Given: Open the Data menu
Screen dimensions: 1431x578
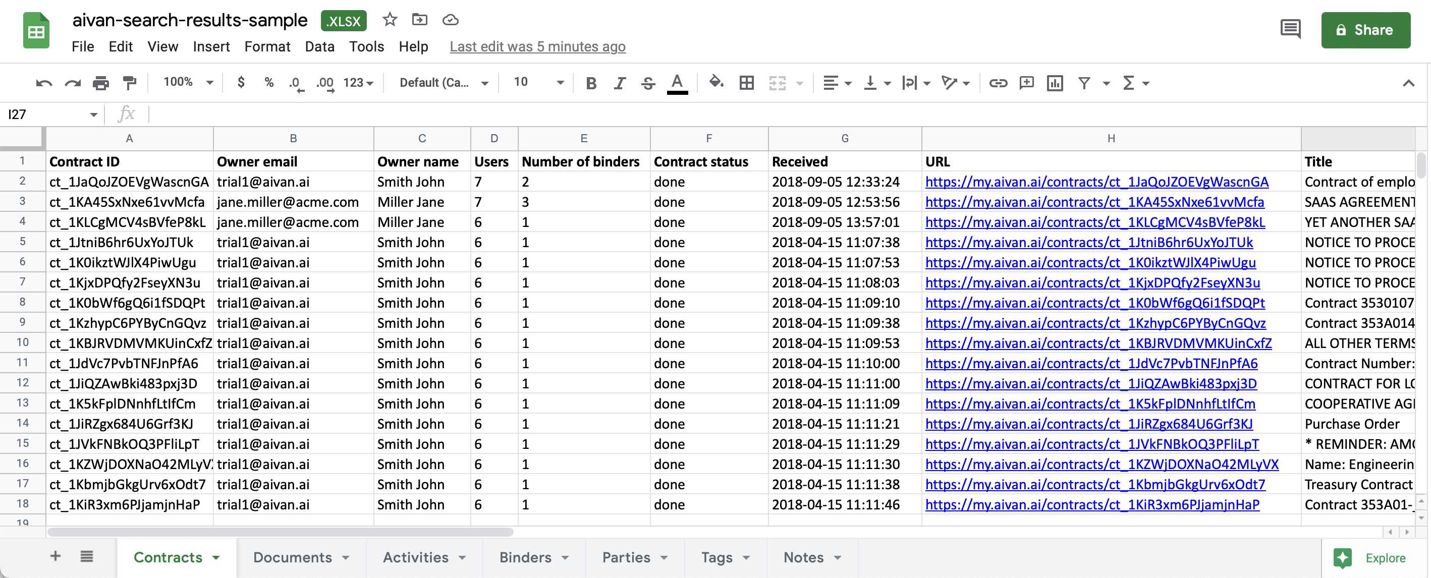Looking at the screenshot, I should (319, 46).
